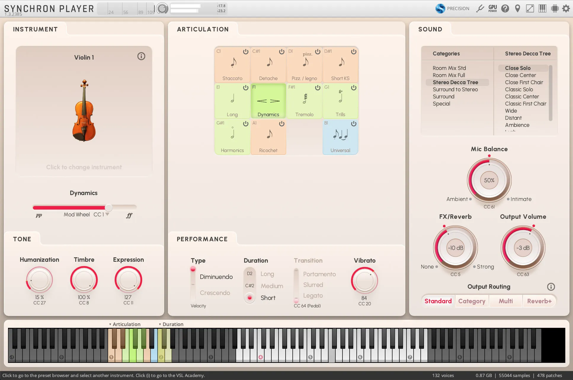573x380 pixels.
Task: Click the Violin 1 info icon
Action: (x=141, y=56)
